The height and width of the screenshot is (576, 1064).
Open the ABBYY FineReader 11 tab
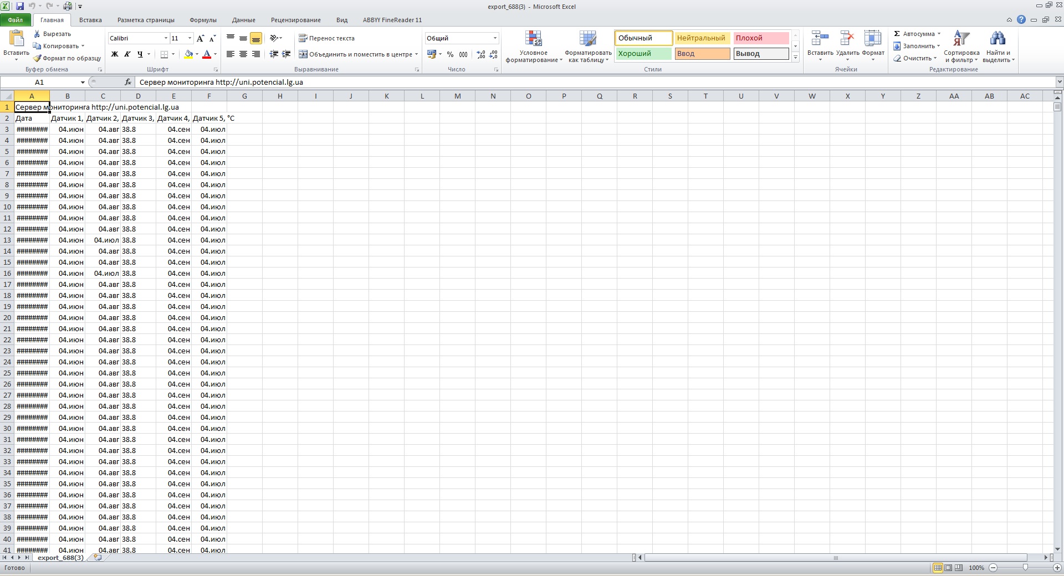coord(392,20)
